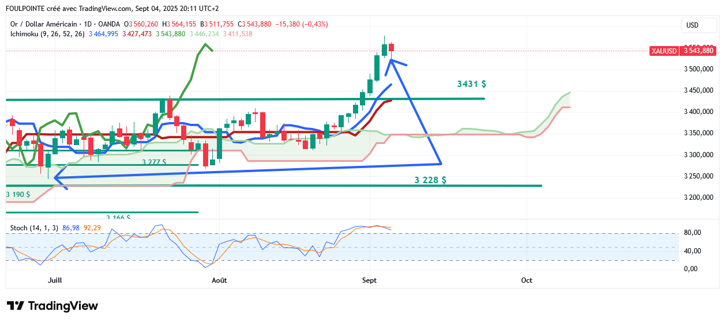Click the 3 166 $ level label
725x323 pixels.
(118, 217)
